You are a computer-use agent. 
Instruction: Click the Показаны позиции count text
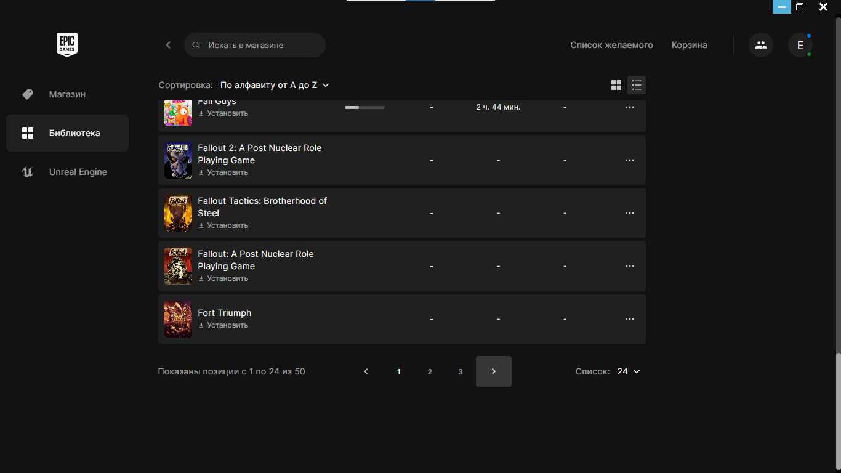click(231, 371)
